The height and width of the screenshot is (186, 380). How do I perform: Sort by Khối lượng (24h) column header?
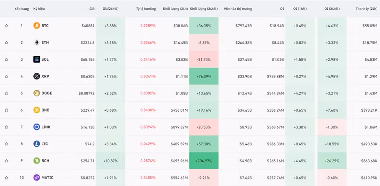point(175,9)
